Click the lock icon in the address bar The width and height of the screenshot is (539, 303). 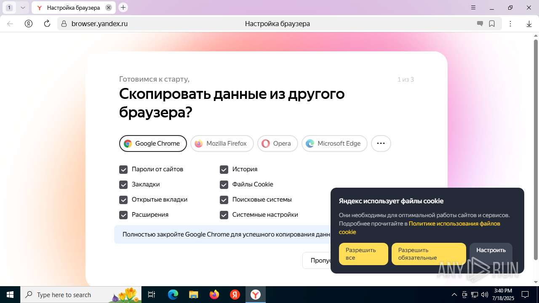point(64,24)
